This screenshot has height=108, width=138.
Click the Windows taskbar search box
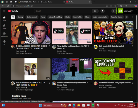tap(55, 105)
